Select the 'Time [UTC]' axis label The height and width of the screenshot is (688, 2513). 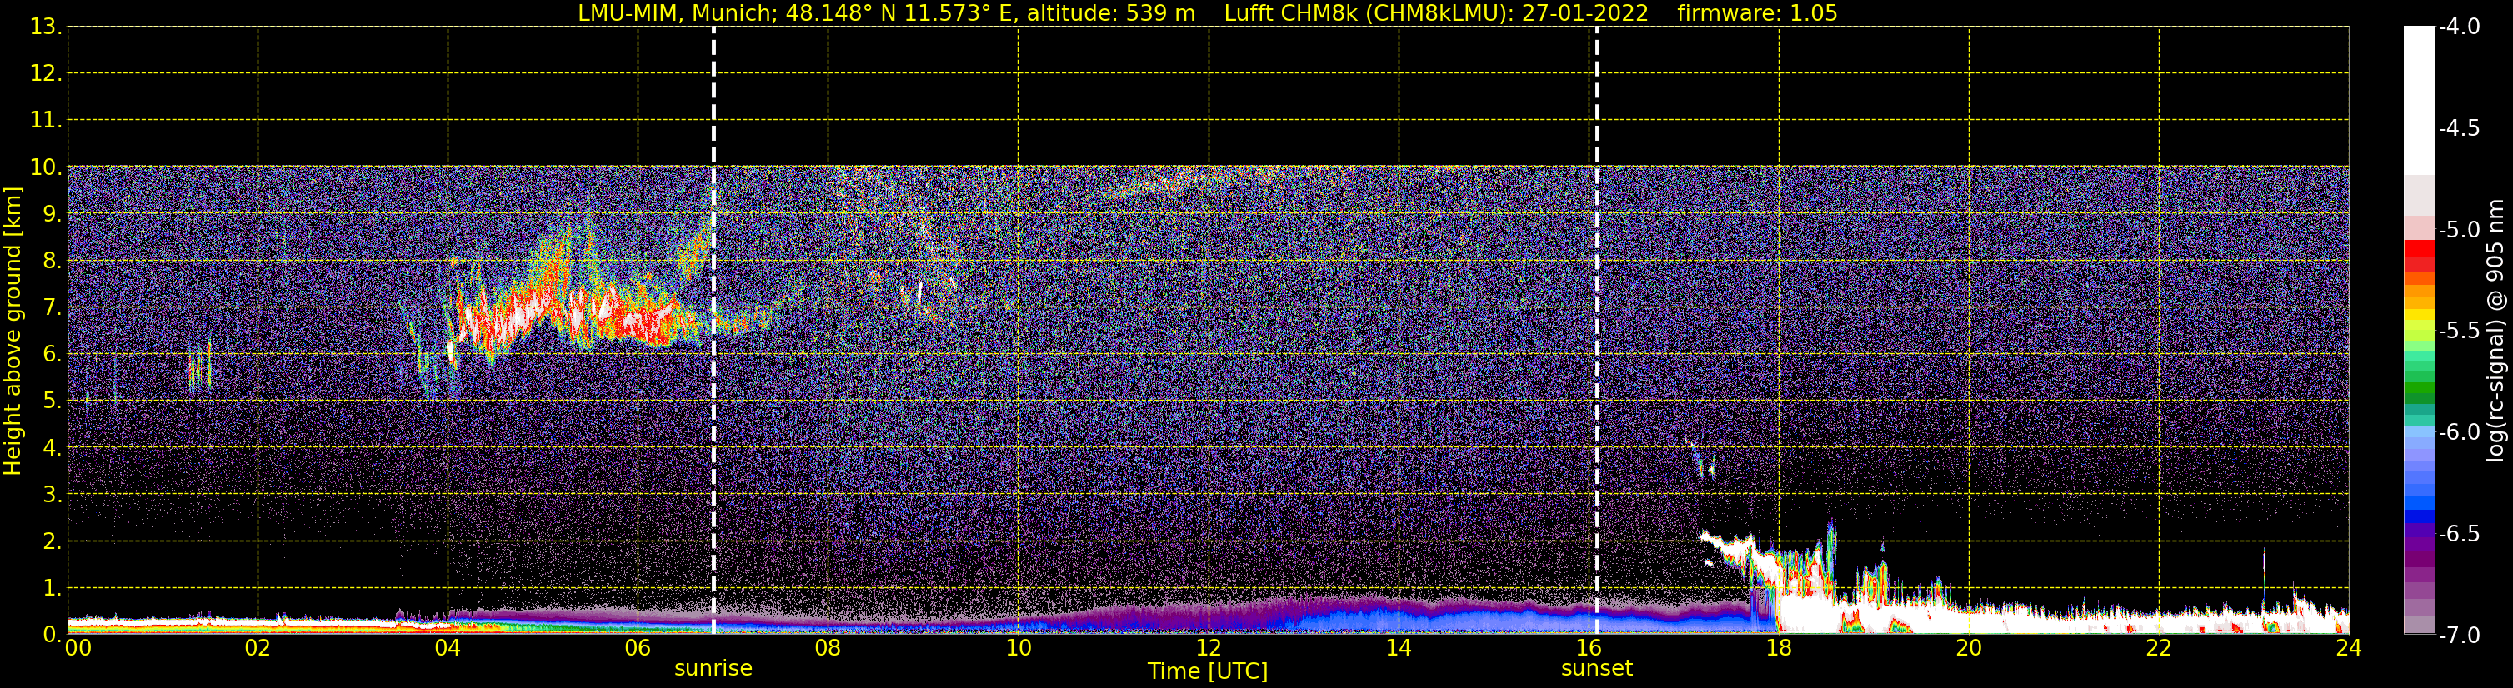pyautogui.click(x=1208, y=671)
